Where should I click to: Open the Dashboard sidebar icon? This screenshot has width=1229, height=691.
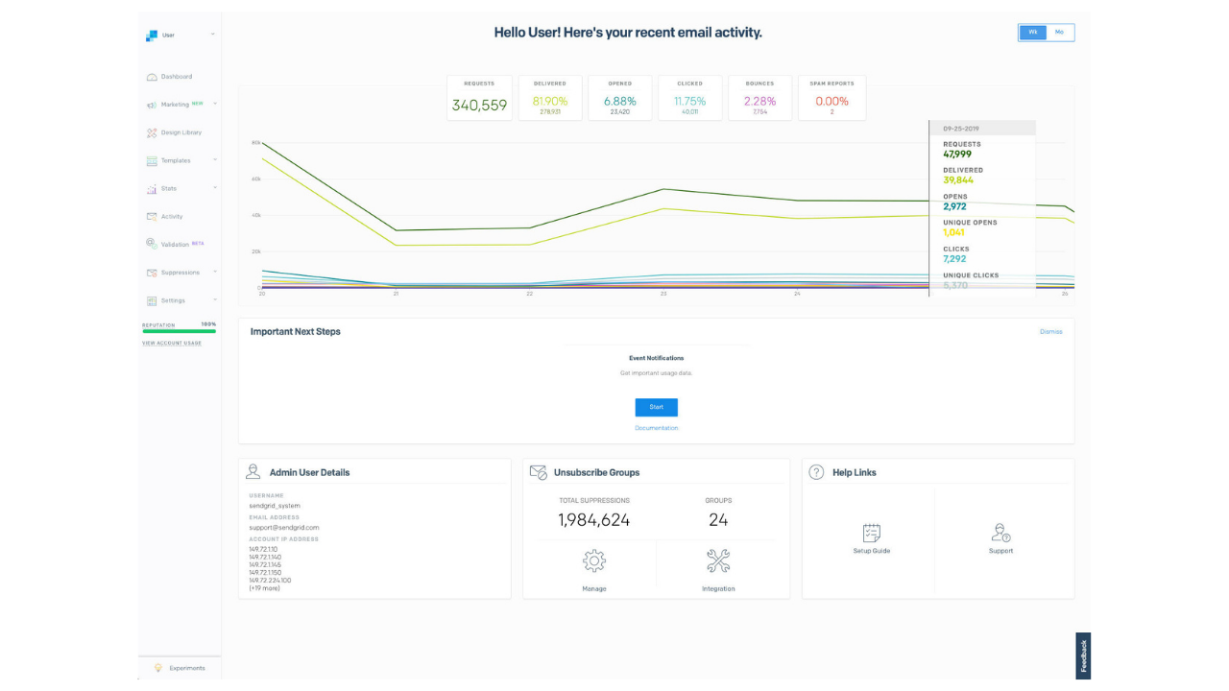(x=152, y=77)
